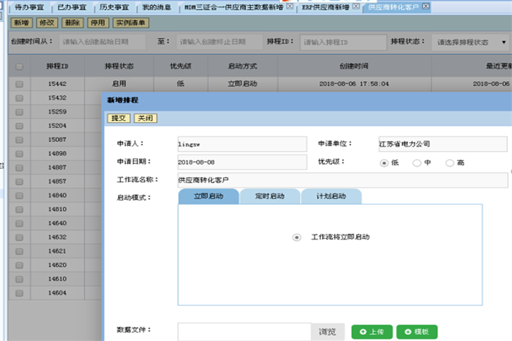The height and width of the screenshot is (341, 512).
Task: Click the 浏览 browse file button
Action: pos(327,331)
